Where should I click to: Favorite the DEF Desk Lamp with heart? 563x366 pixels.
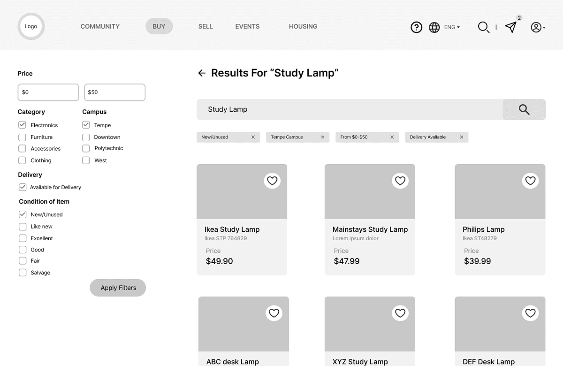[530, 313]
